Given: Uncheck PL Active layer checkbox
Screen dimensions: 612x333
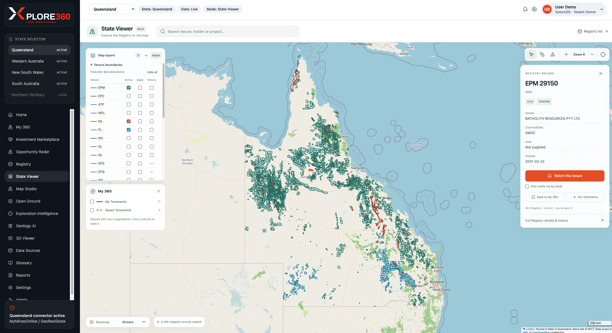Looking at the screenshot, I should [129, 130].
